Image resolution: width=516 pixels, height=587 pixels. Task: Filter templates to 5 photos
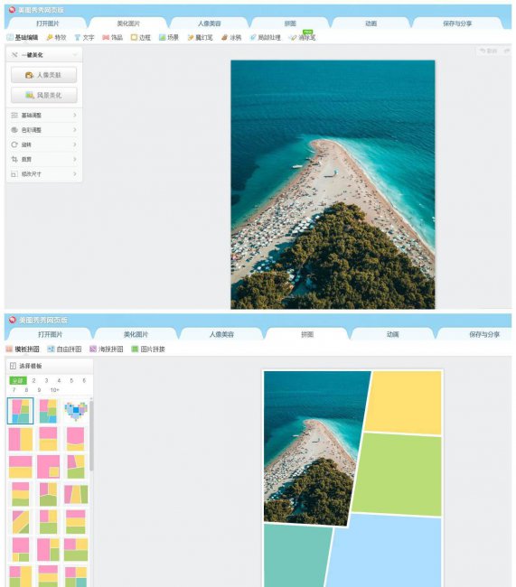pos(71,380)
